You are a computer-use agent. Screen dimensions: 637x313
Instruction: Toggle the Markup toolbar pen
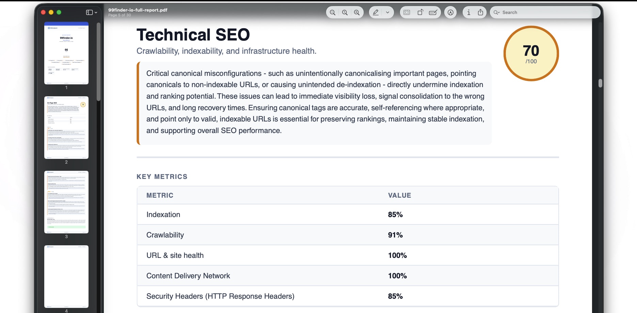(x=375, y=12)
